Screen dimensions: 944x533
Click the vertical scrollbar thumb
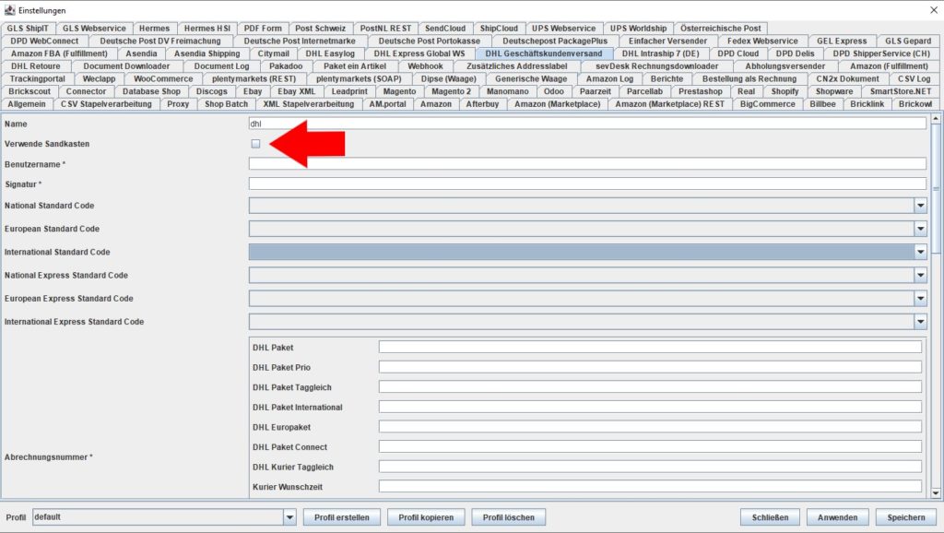[936, 188]
